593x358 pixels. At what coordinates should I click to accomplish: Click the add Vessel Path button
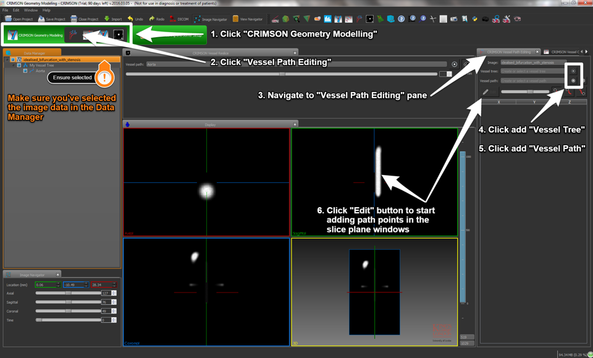coord(573,81)
